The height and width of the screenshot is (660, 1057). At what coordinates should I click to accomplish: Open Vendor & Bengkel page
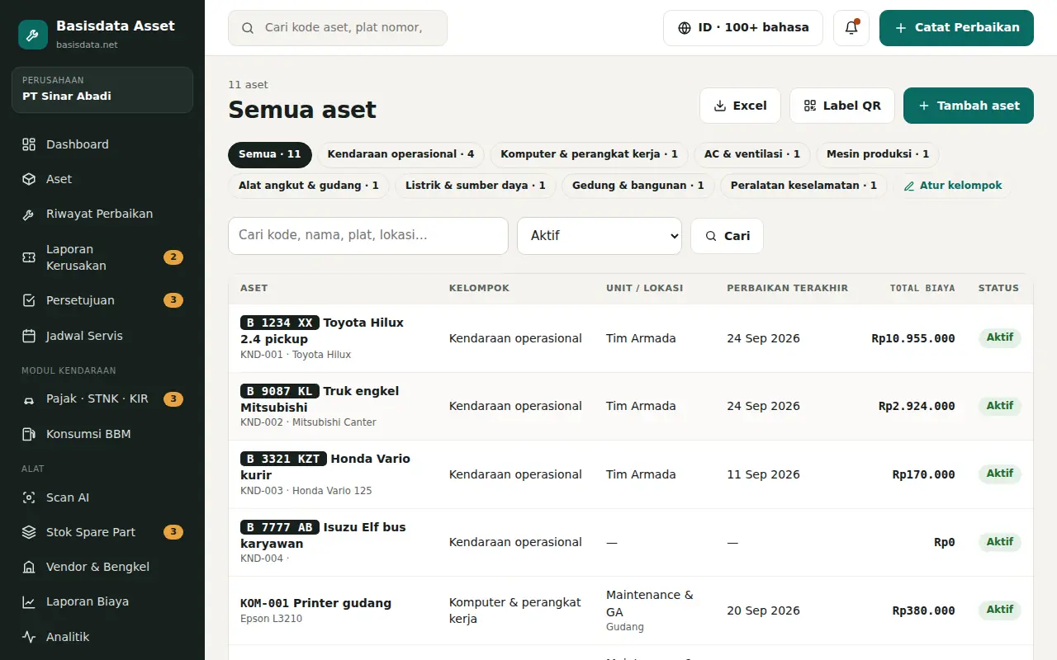102,567
